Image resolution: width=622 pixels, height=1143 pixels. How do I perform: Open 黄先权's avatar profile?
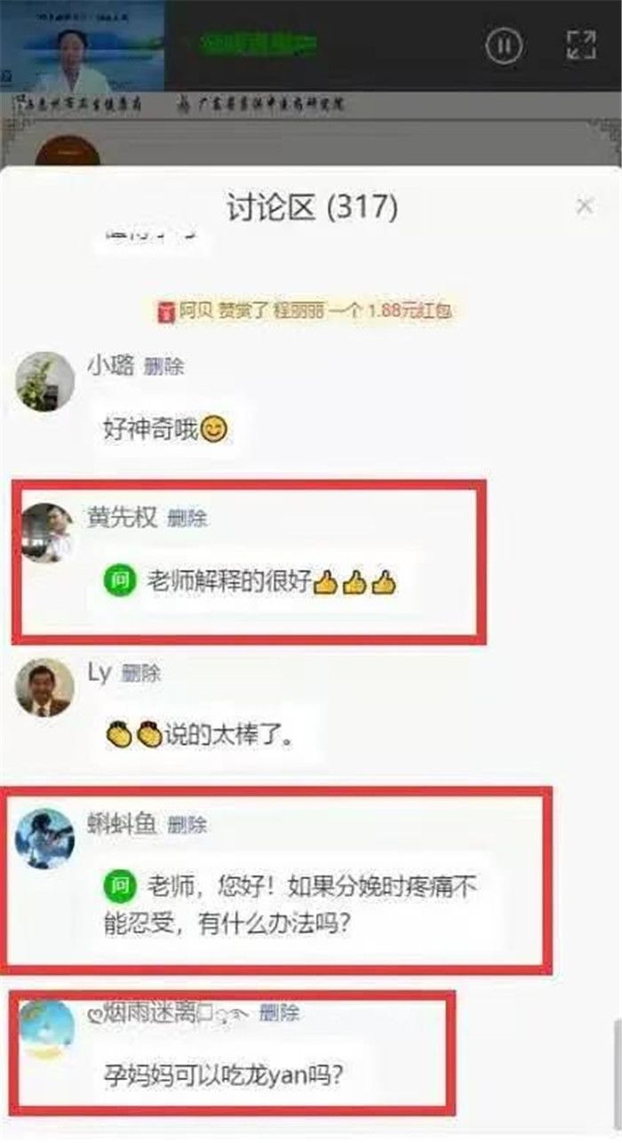click(x=46, y=533)
